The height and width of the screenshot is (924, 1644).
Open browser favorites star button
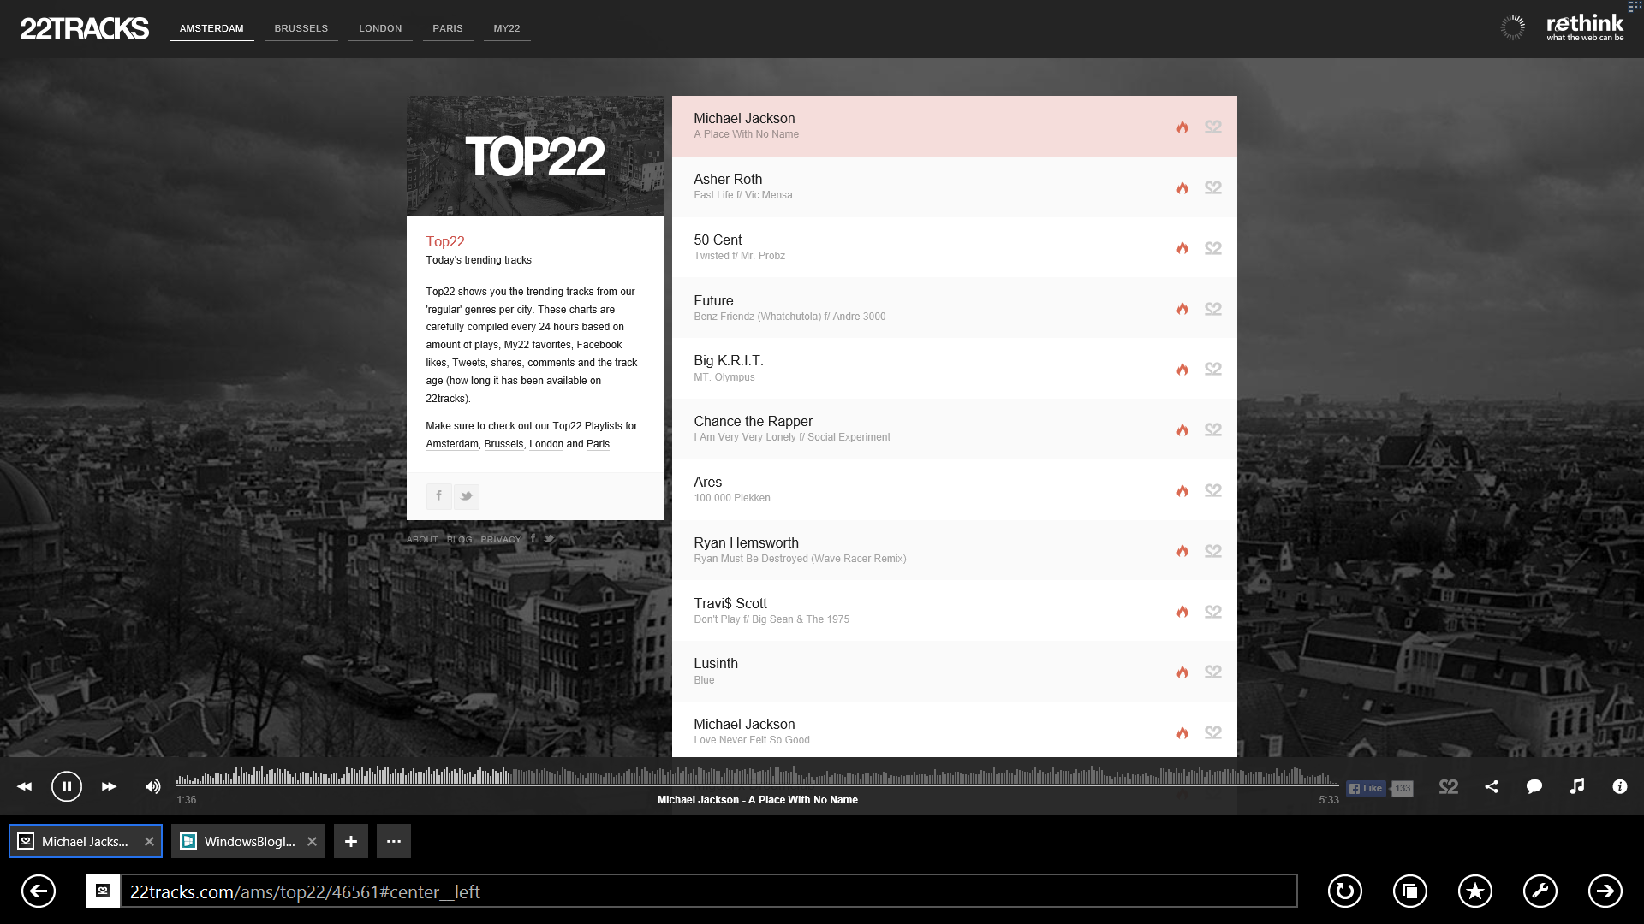click(1475, 891)
